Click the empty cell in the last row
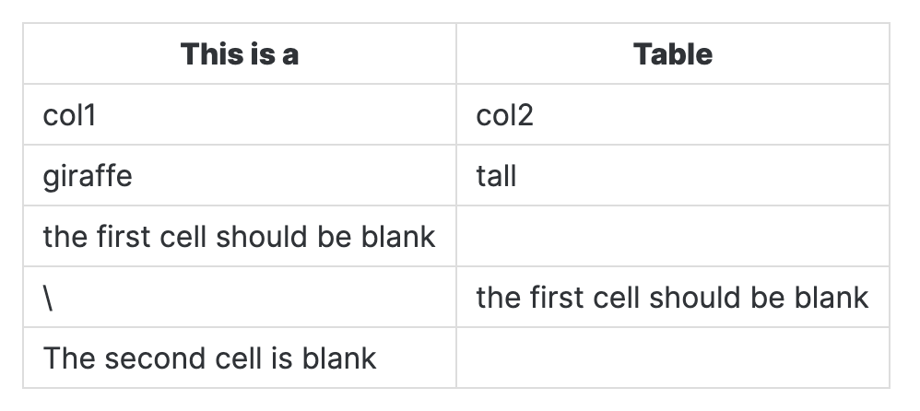The image size is (920, 411). point(673,358)
